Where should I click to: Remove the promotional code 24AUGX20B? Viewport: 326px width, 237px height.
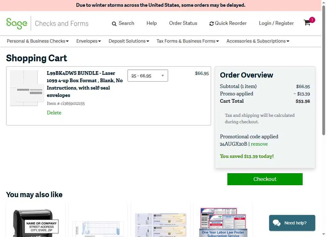coord(259,144)
